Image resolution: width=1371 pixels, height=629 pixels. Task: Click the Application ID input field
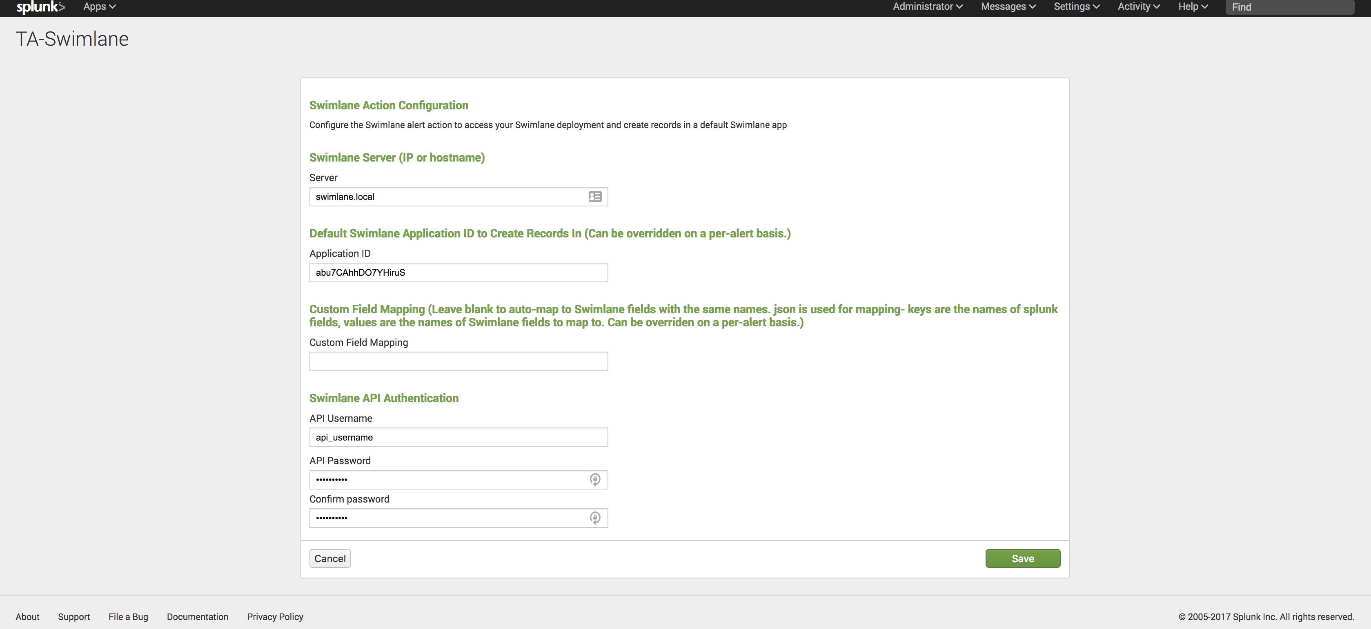pyautogui.click(x=458, y=273)
